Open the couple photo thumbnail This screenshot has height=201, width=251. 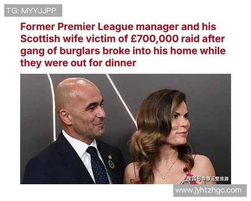(125, 129)
